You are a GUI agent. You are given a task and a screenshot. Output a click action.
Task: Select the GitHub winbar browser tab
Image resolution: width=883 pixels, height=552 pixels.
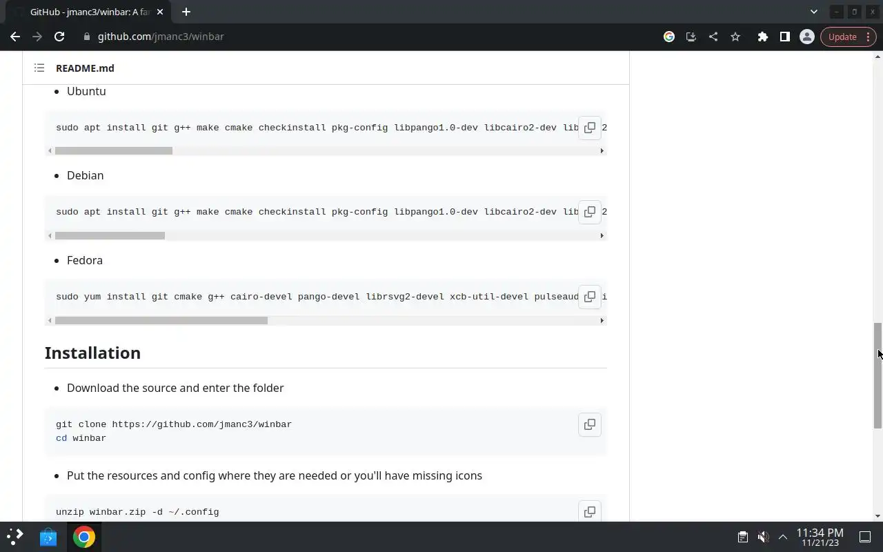[x=90, y=12]
